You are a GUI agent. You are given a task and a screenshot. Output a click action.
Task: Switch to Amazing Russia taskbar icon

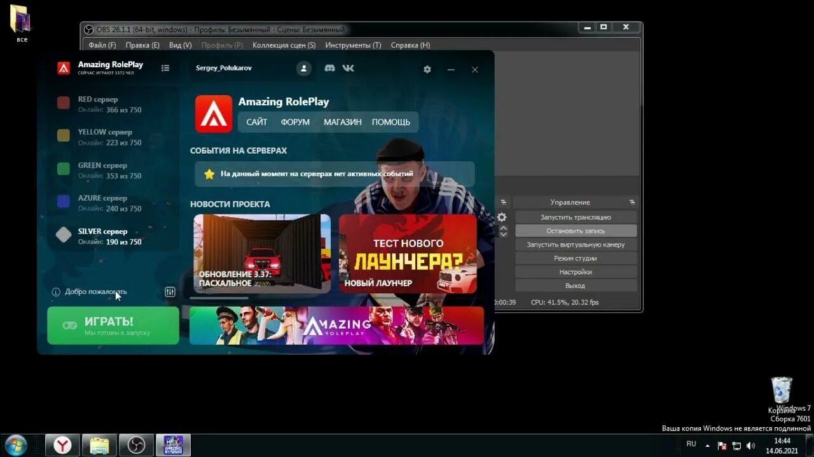(x=173, y=445)
